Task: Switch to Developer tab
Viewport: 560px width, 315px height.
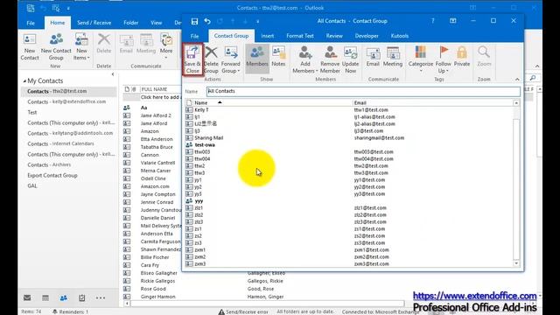Action: (367, 36)
